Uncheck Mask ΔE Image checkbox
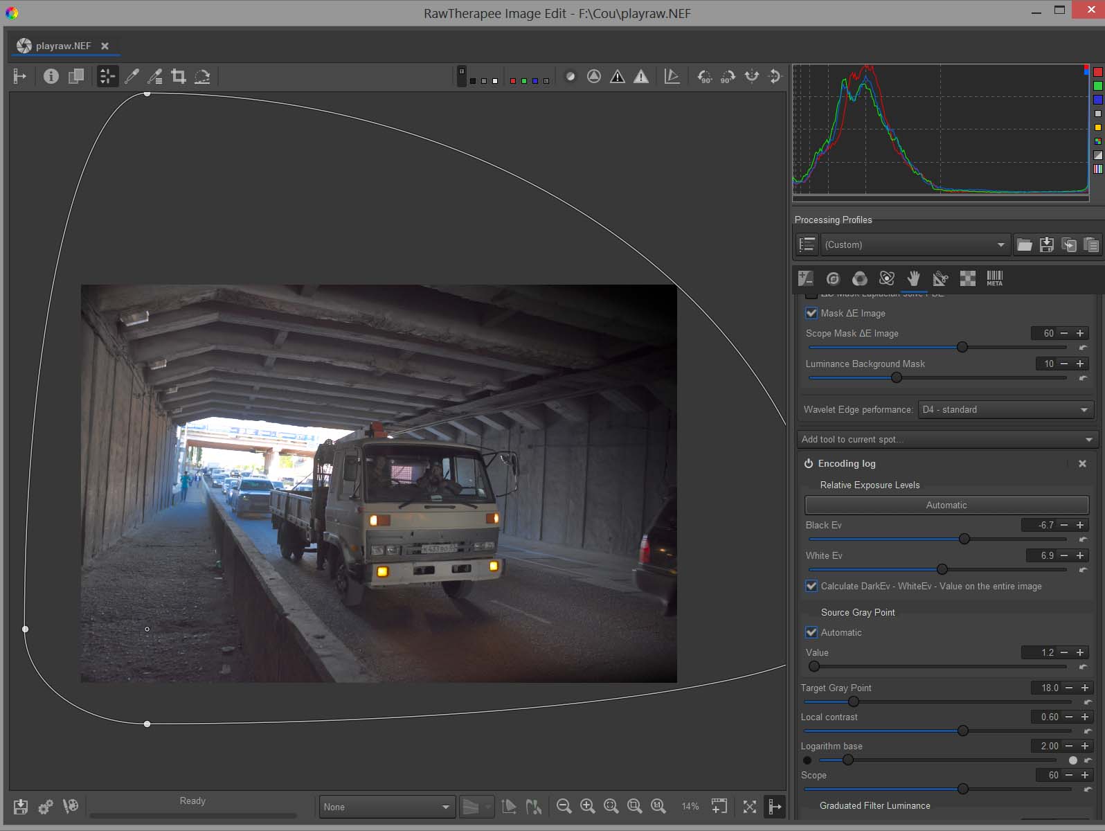 click(x=811, y=313)
